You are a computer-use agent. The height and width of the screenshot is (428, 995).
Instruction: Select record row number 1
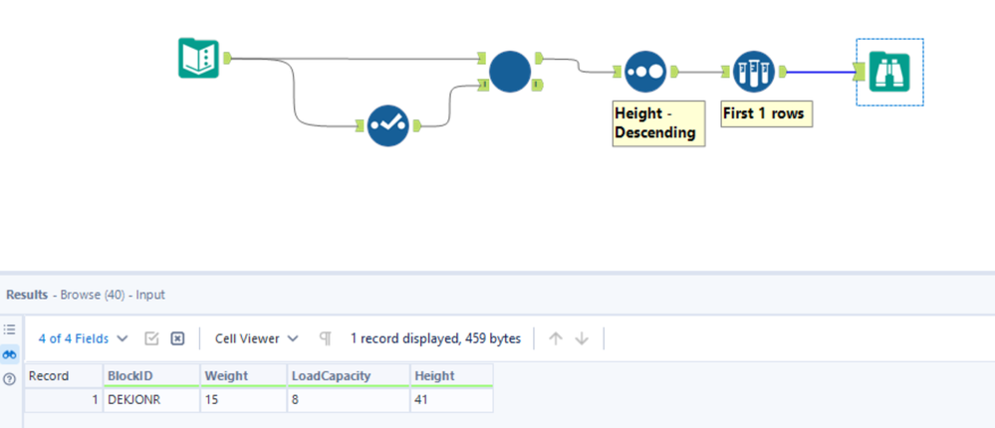(x=64, y=400)
